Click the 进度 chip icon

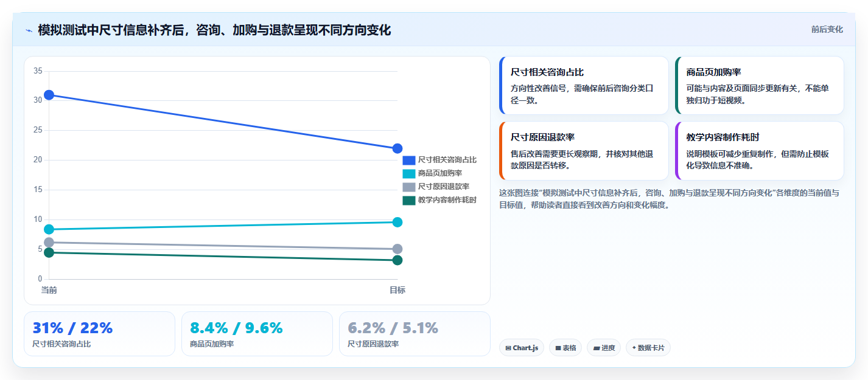click(x=596, y=348)
